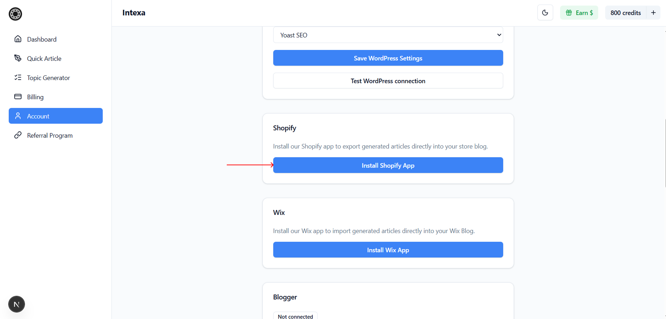The width and height of the screenshot is (666, 319).
Task: Click Test WordPress connection button
Action: tap(388, 81)
